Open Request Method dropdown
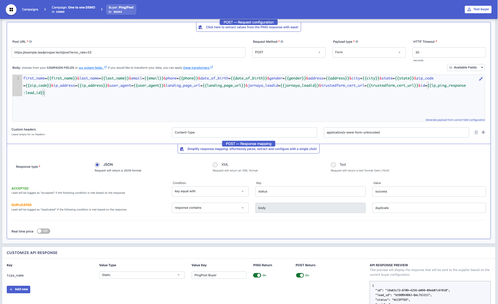Image resolution: width=498 pixels, height=304 pixels. (289, 52)
